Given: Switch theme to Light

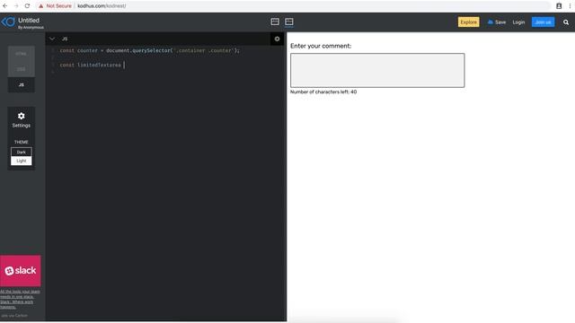Looking at the screenshot, I should point(22,161).
